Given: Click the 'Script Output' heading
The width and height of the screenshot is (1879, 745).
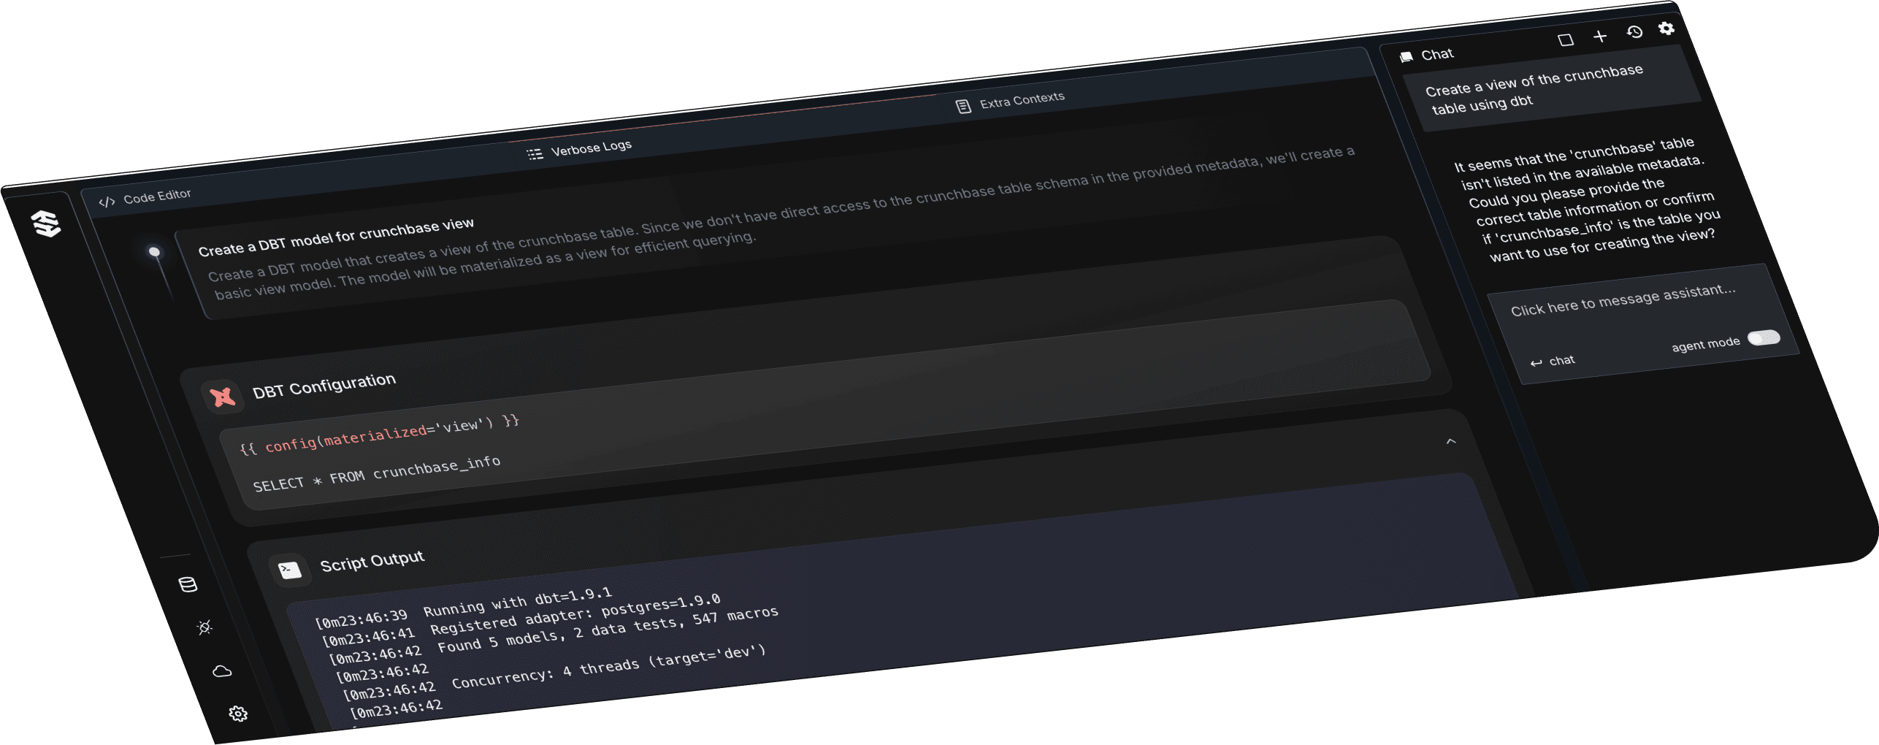Looking at the screenshot, I should (x=372, y=561).
